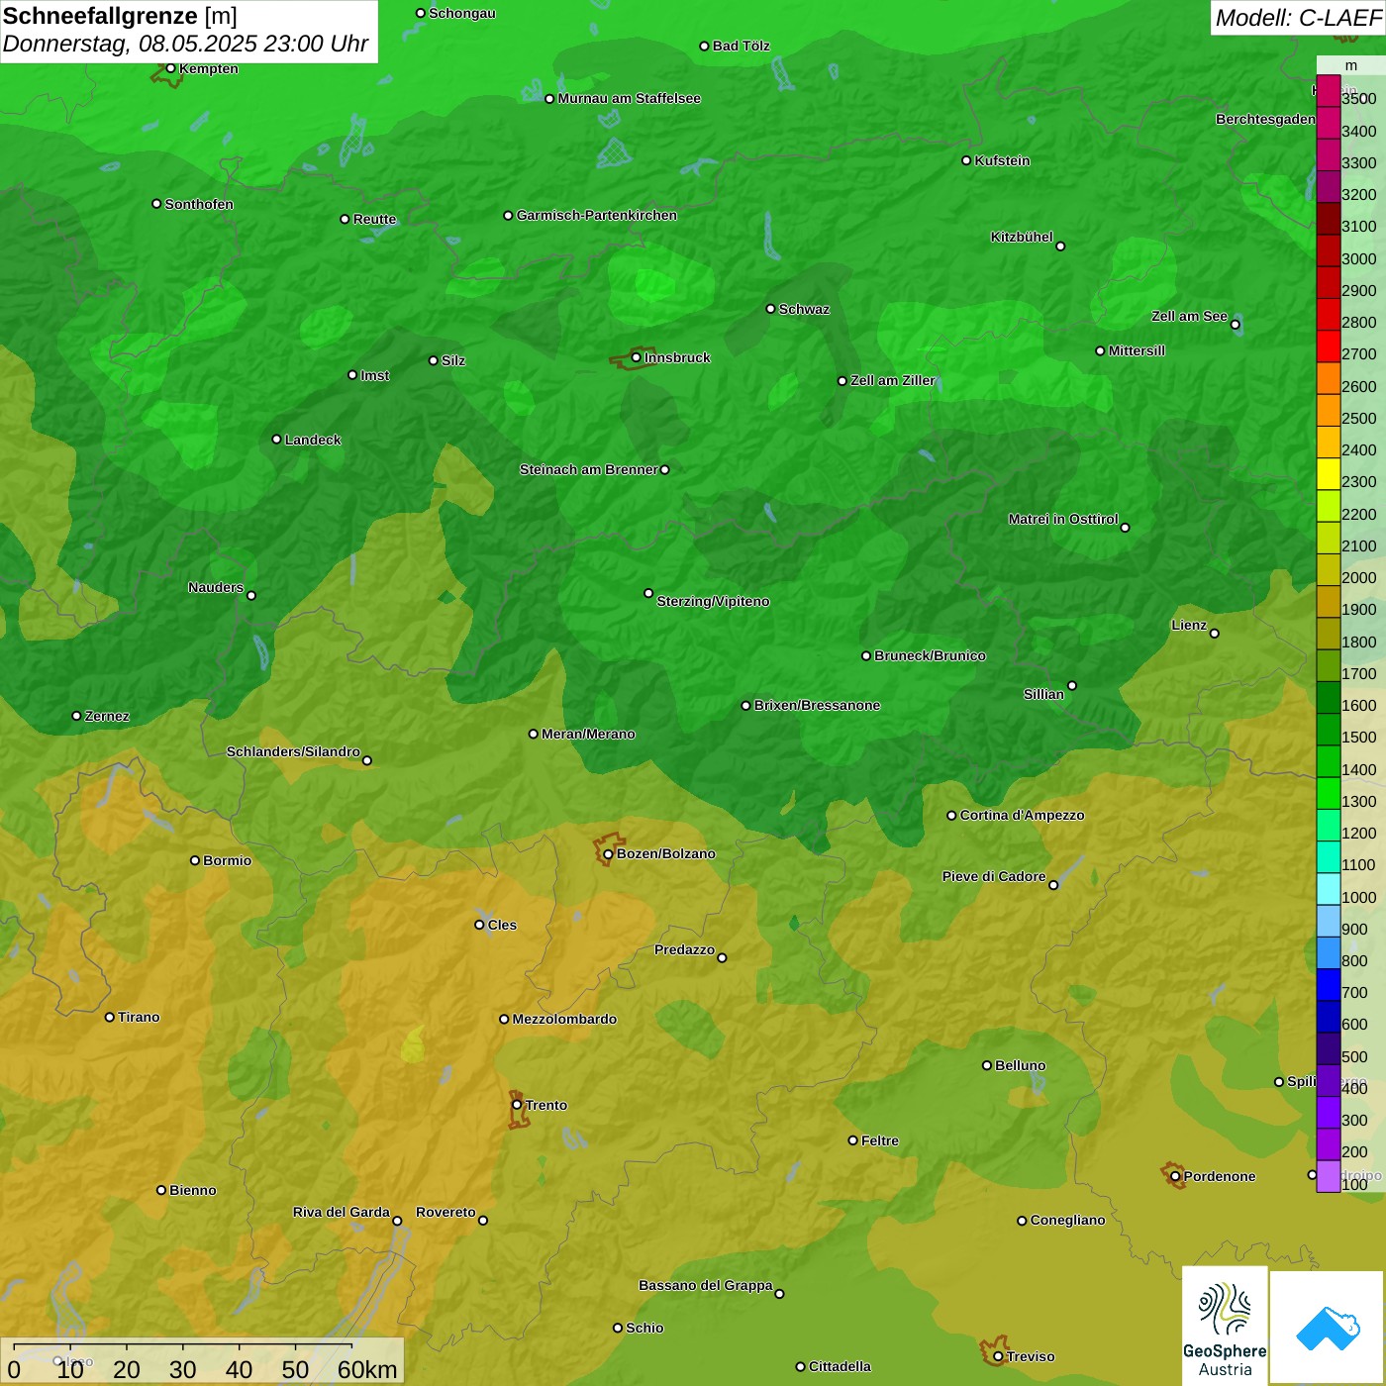This screenshot has width=1386, height=1386.
Task: Click the 'Meran/Merano' map label
Action: point(588,734)
